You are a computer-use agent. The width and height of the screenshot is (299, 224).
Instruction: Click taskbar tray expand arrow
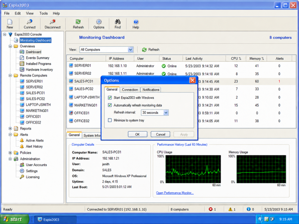(260, 219)
